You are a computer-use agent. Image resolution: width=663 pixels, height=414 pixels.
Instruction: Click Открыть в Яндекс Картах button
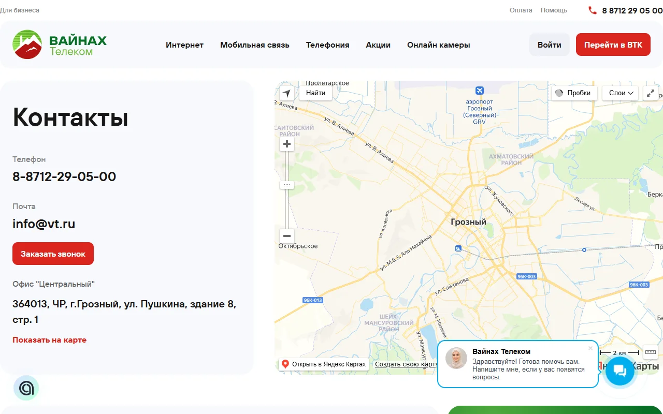[x=324, y=364]
